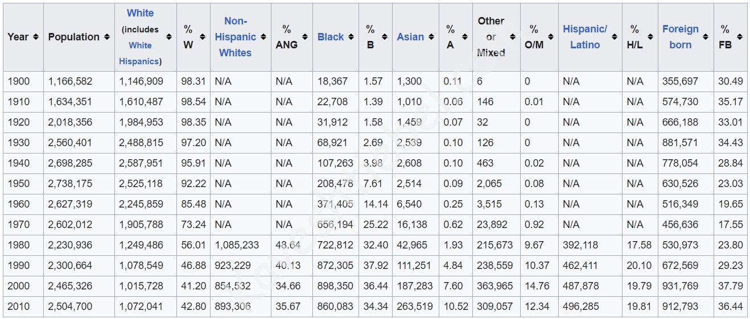This screenshot has height=319, width=750.
Task: Sort by % FB column arrows
Action: 739,37
